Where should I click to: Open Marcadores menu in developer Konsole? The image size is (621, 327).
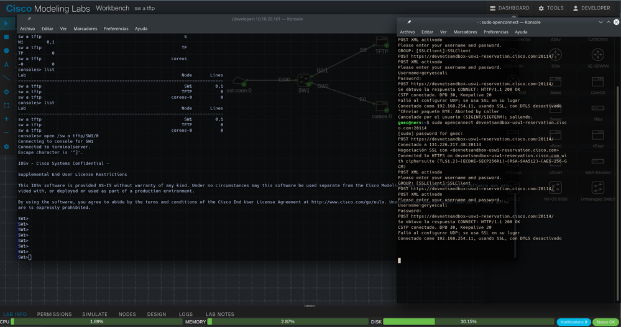tap(85, 29)
